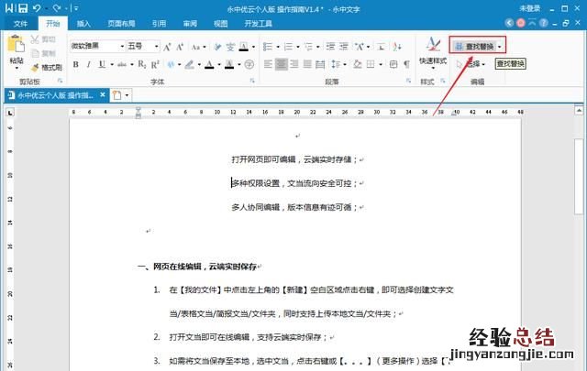This screenshot has height=371, width=587.
Task: Open the Find Replace (查找替换) dropdown arrow
Action: tap(499, 47)
